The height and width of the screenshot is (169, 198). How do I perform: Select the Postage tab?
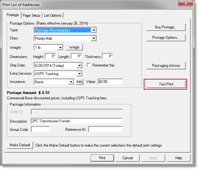click(x=13, y=15)
